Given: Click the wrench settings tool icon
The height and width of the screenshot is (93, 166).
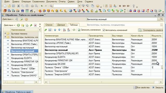Looking at the screenshot, I should point(134,6).
